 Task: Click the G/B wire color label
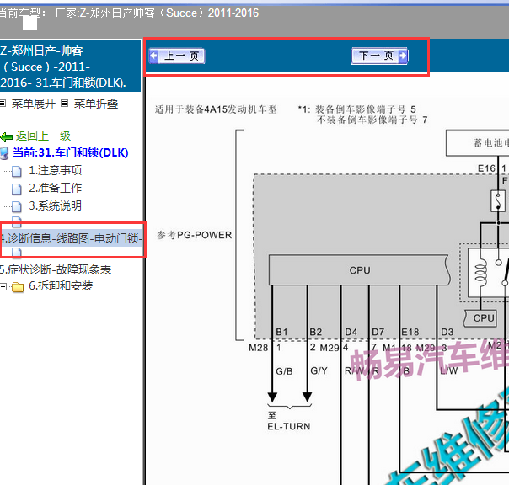pyautogui.click(x=284, y=370)
